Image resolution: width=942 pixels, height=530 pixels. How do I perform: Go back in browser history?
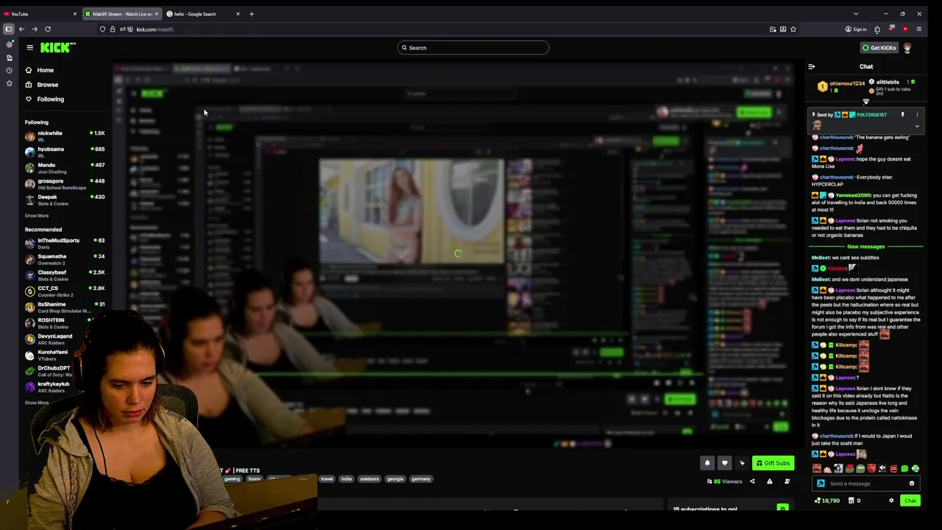pos(21,29)
